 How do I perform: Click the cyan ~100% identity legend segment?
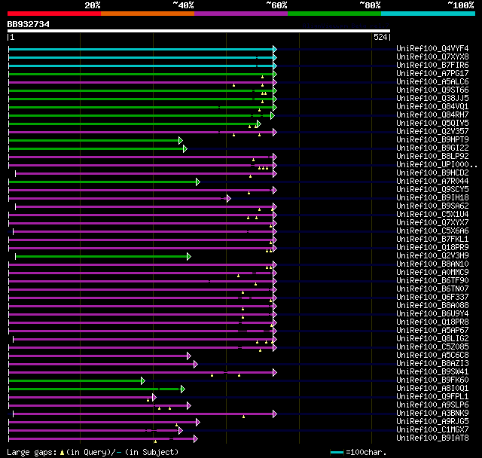429,14
